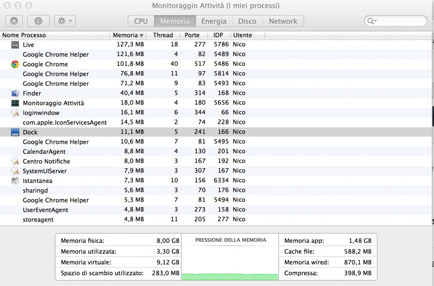The image size is (434, 286).
Task: Click the quit process X button
Action: (14, 21)
